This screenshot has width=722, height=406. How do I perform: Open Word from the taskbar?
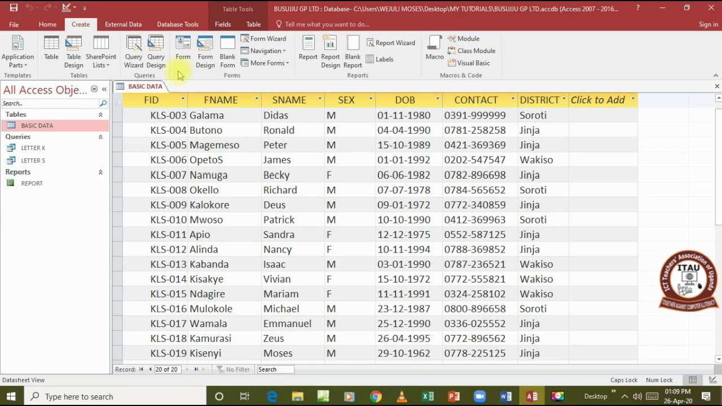click(505, 396)
